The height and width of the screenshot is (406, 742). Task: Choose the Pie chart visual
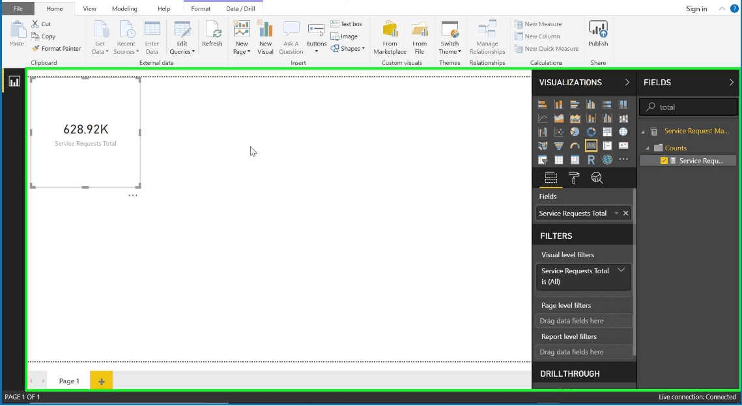click(575, 132)
